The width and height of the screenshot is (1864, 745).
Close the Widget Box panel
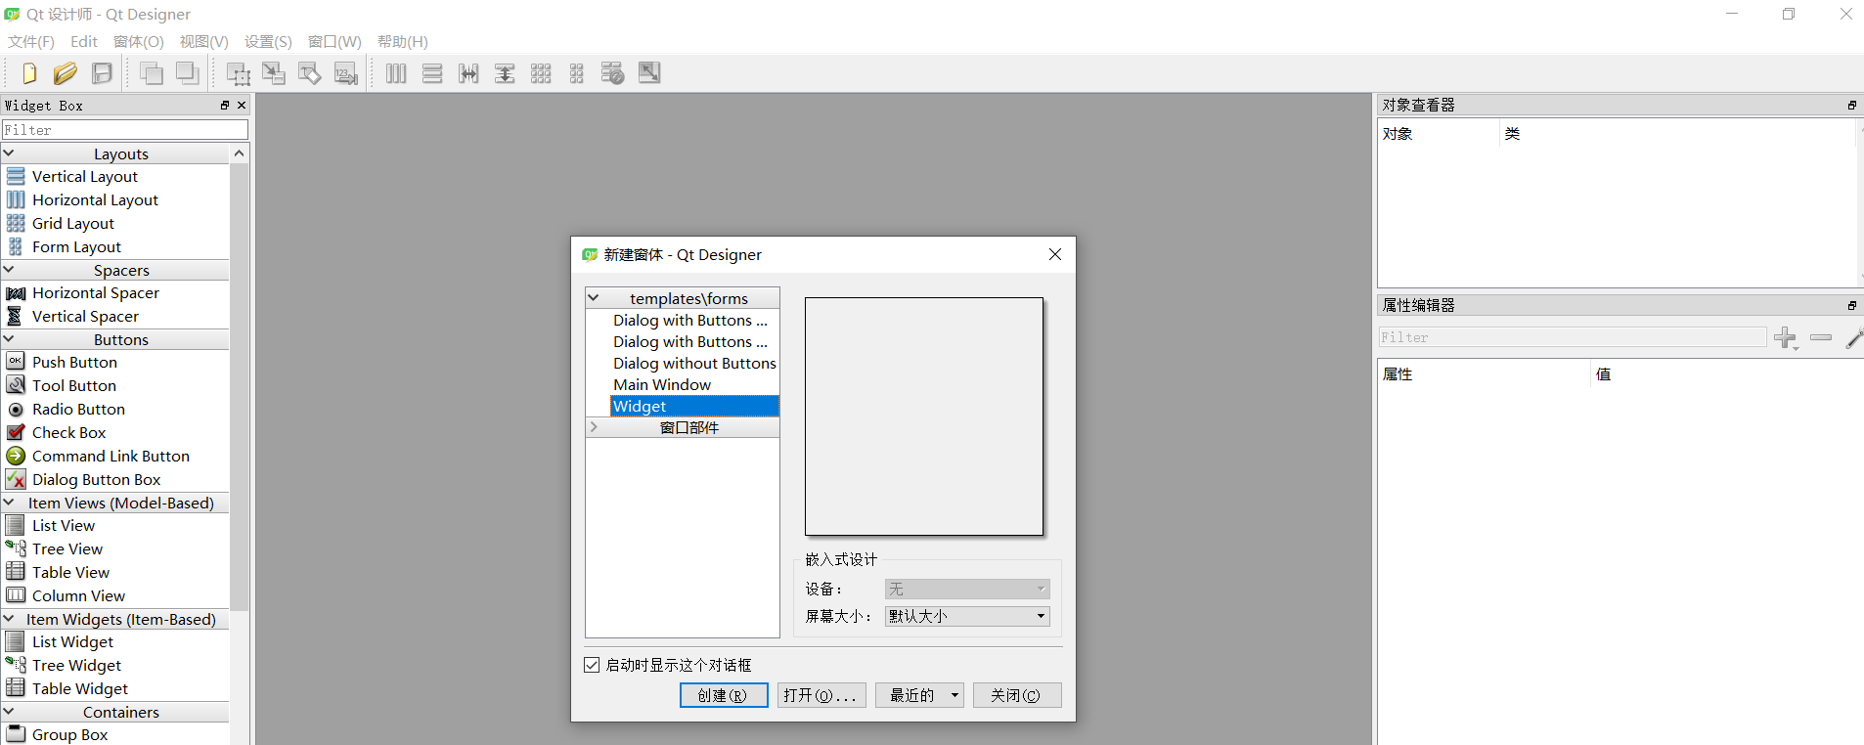pyautogui.click(x=242, y=105)
